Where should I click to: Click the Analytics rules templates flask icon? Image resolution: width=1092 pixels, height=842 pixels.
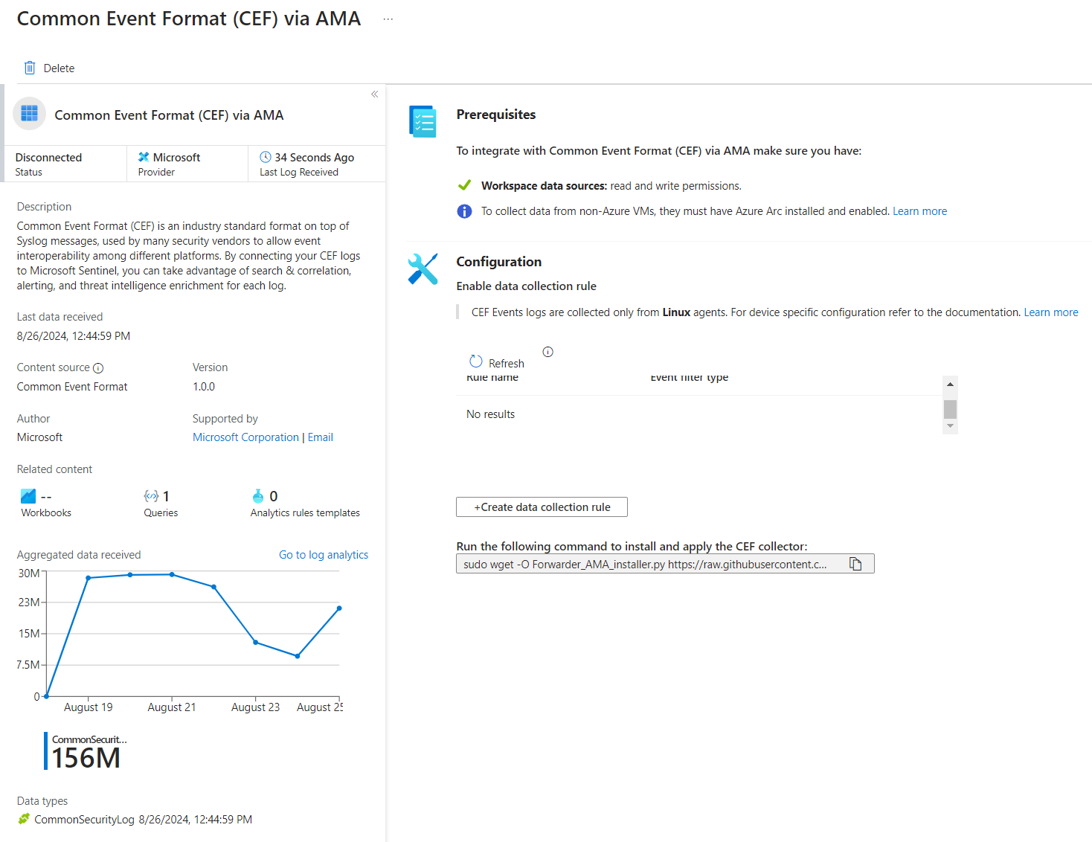(x=258, y=496)
